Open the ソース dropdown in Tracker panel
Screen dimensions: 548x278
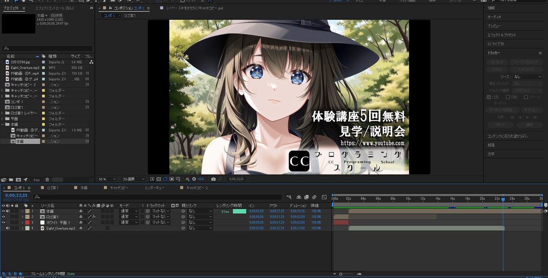pos(527,77)
